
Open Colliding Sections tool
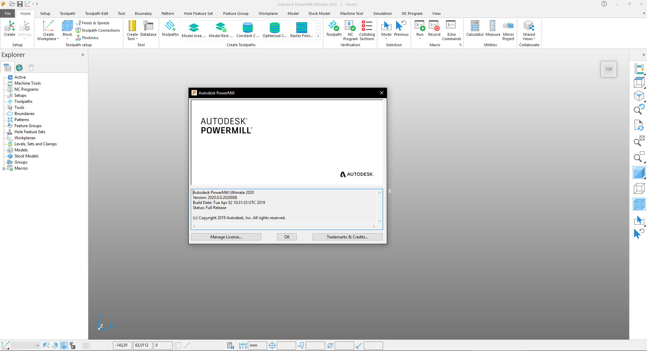[x=367, y=30]
